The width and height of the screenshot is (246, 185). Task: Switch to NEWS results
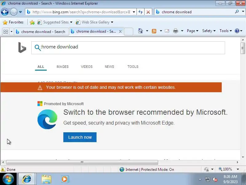pyautogui.click(x=109, y=67)
